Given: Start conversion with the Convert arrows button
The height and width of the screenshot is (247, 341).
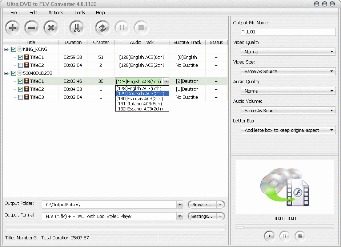Looking at the screenshot, I should point(103,28).
